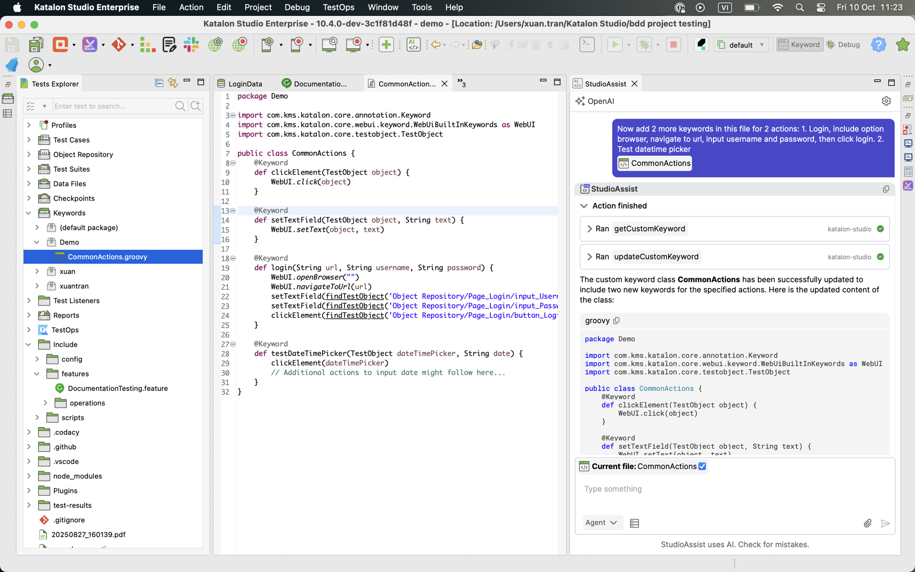Open the Agent mode dropdown
The height and width of the screenshot is (572, 915).
(x=600, y=522)
